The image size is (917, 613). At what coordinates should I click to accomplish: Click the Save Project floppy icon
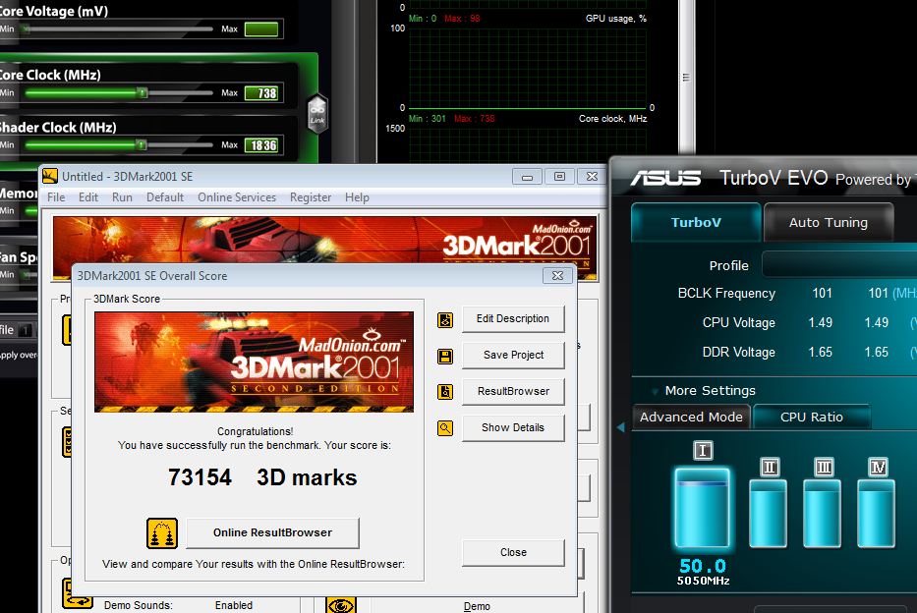[445, 356]
